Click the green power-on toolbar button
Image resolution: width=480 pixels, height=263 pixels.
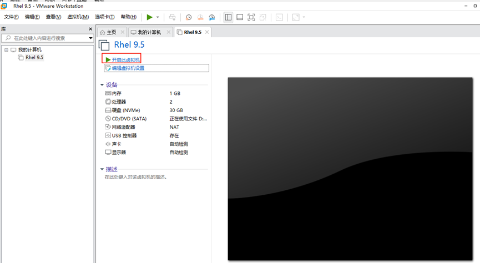tap(149, 17)
